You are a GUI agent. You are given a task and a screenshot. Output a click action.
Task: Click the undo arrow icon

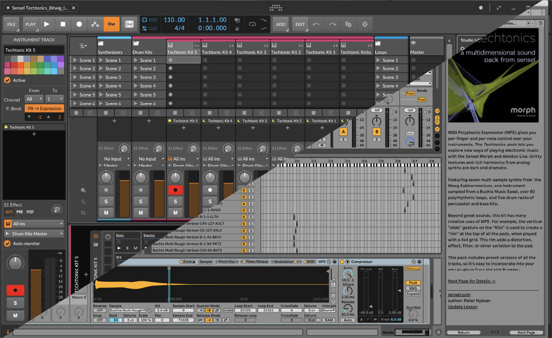[316, 24]
